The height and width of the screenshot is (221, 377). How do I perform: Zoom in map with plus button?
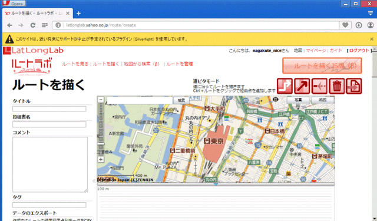coord(101,160)
